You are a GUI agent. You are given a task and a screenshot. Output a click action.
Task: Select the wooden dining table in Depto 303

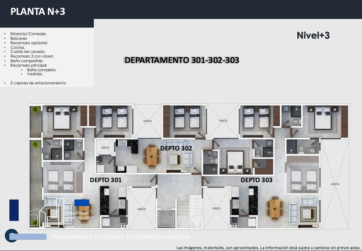coord(275,208)
